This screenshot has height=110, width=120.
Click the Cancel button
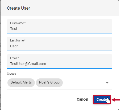82,99
